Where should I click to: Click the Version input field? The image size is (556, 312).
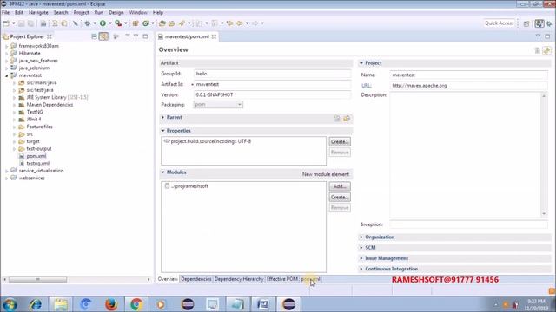tap(272, 94)
